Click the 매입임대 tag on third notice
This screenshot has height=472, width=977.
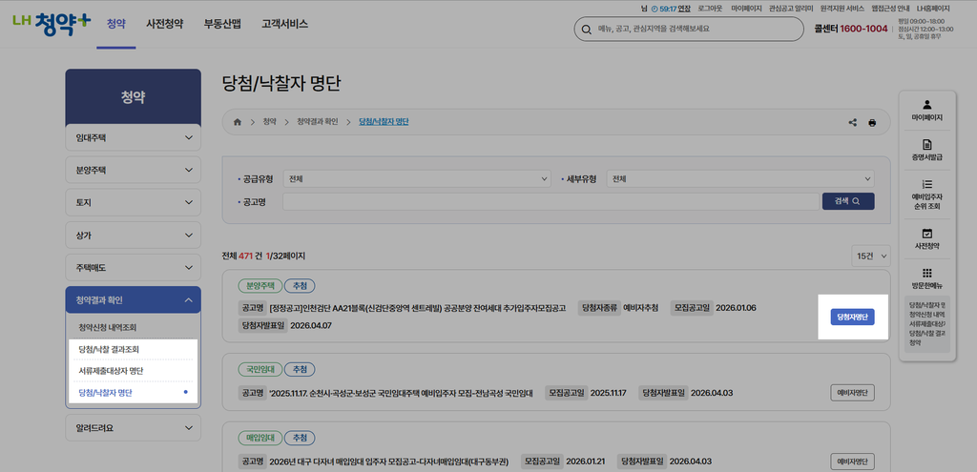coord(260,438)
